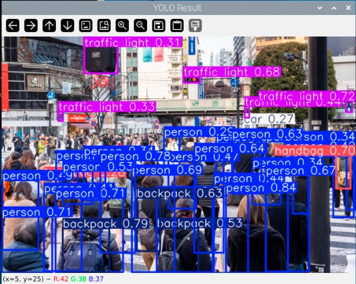The image size is (356, 284).
Task: Click the 'person 0.84' detection label
Action: [261, 188]
